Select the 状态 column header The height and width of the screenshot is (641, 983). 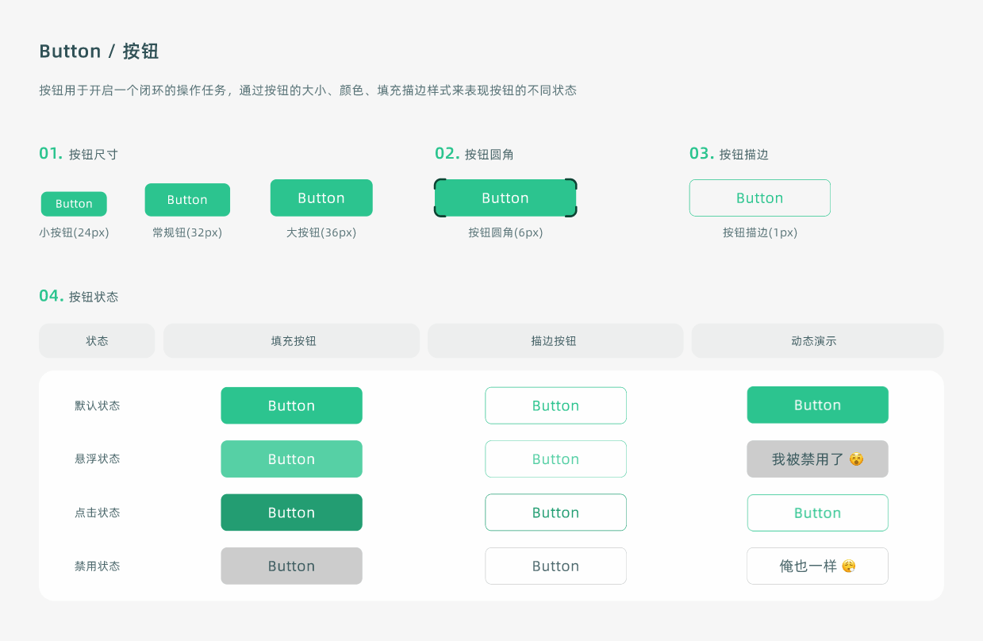click(97, 341)
